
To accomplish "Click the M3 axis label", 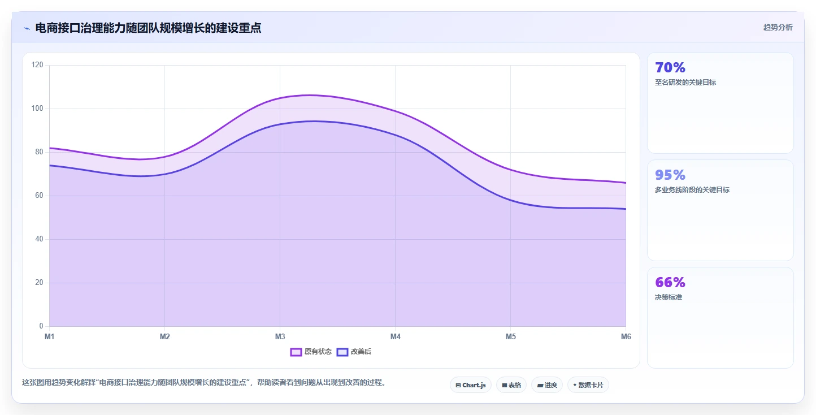I will [280, 337].
